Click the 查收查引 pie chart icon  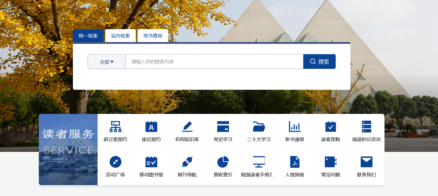click(x=223, y=162)
